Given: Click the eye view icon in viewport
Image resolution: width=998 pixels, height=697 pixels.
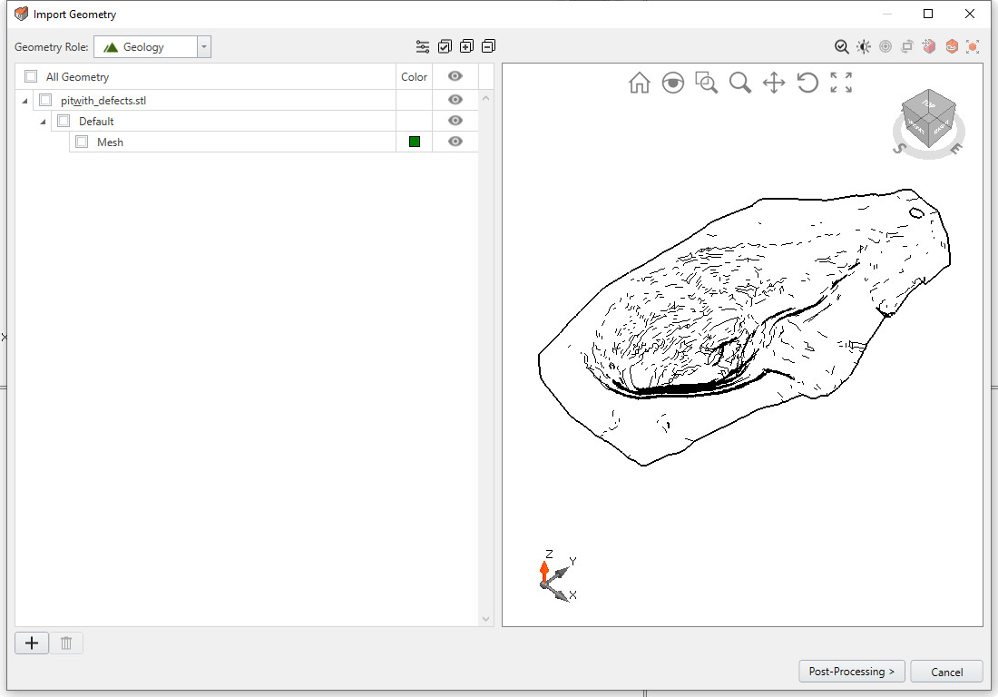Looking at the screenshot, I should tap(673, 83).
